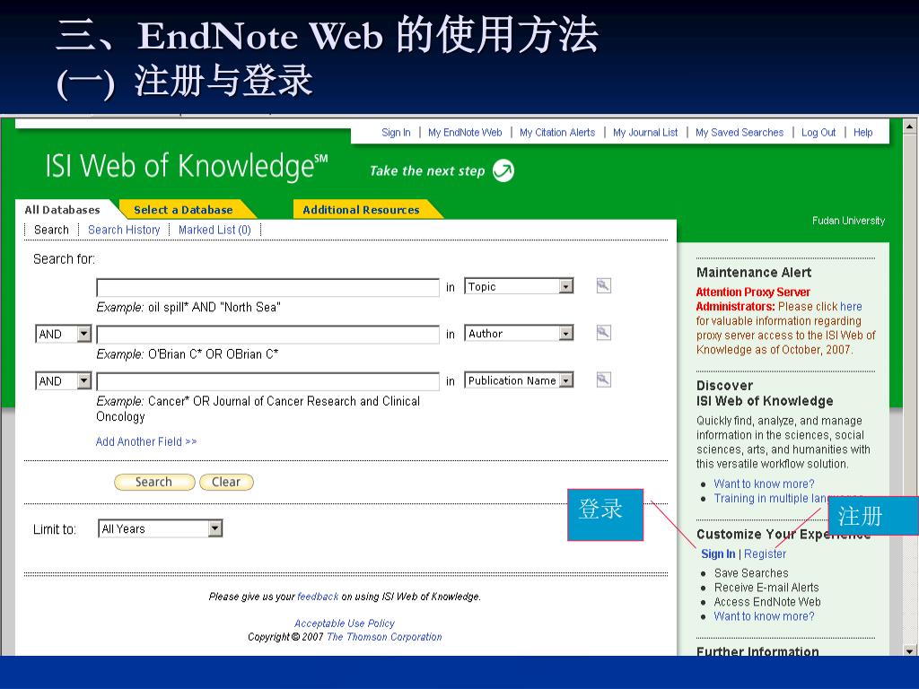Click the Publication Name search aid icon
The width and height of the screenshot is (919, 689).
coord(604,379)
